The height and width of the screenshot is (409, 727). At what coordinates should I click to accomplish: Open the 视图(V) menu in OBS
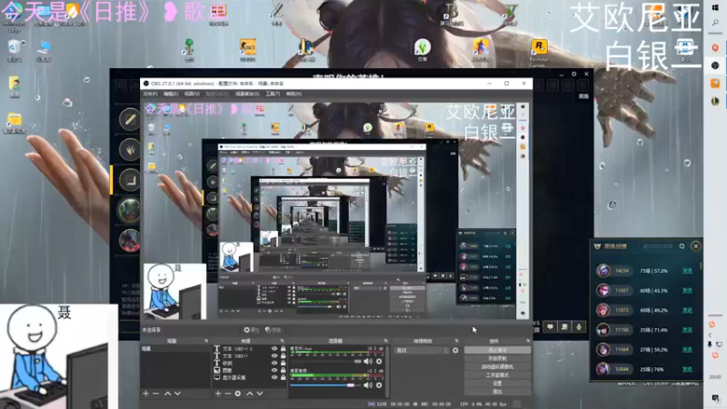192,95
